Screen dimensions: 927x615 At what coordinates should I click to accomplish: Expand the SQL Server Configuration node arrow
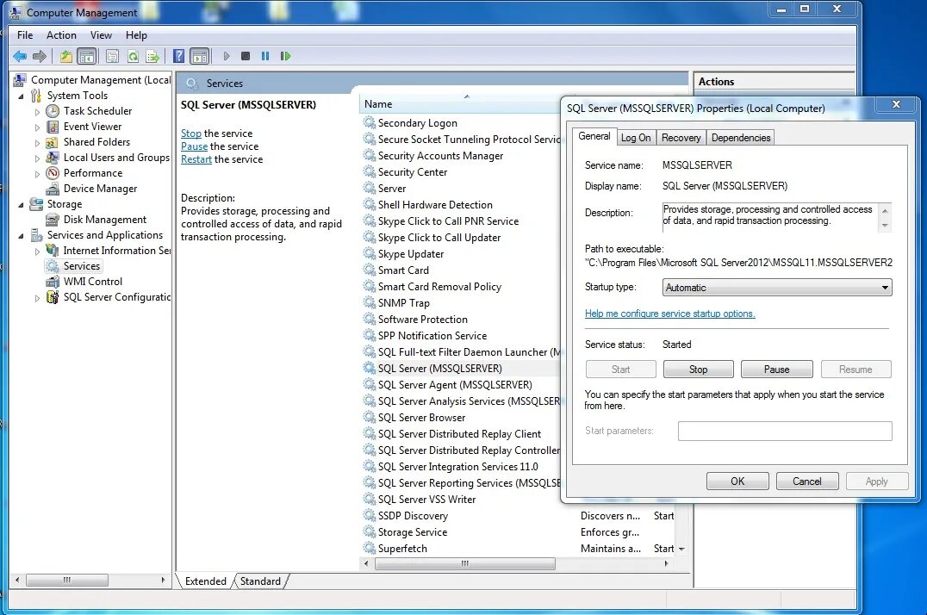[x=37, y=297]
